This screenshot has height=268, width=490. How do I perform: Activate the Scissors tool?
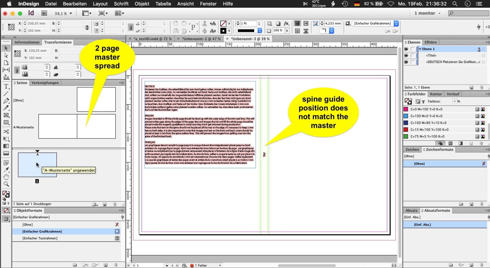click(x=6, y=131)
